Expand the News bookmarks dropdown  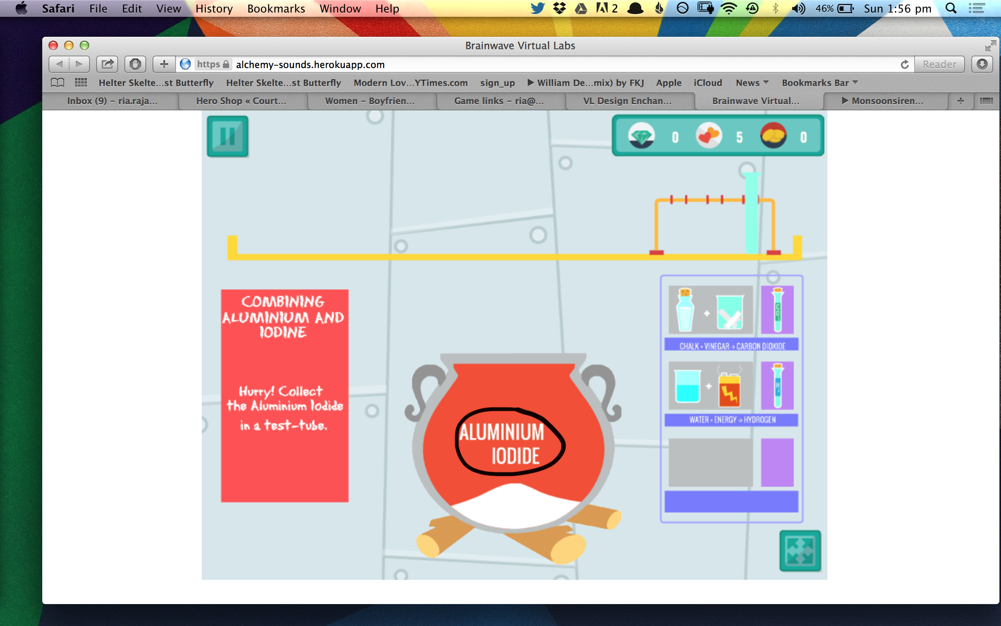752,83
